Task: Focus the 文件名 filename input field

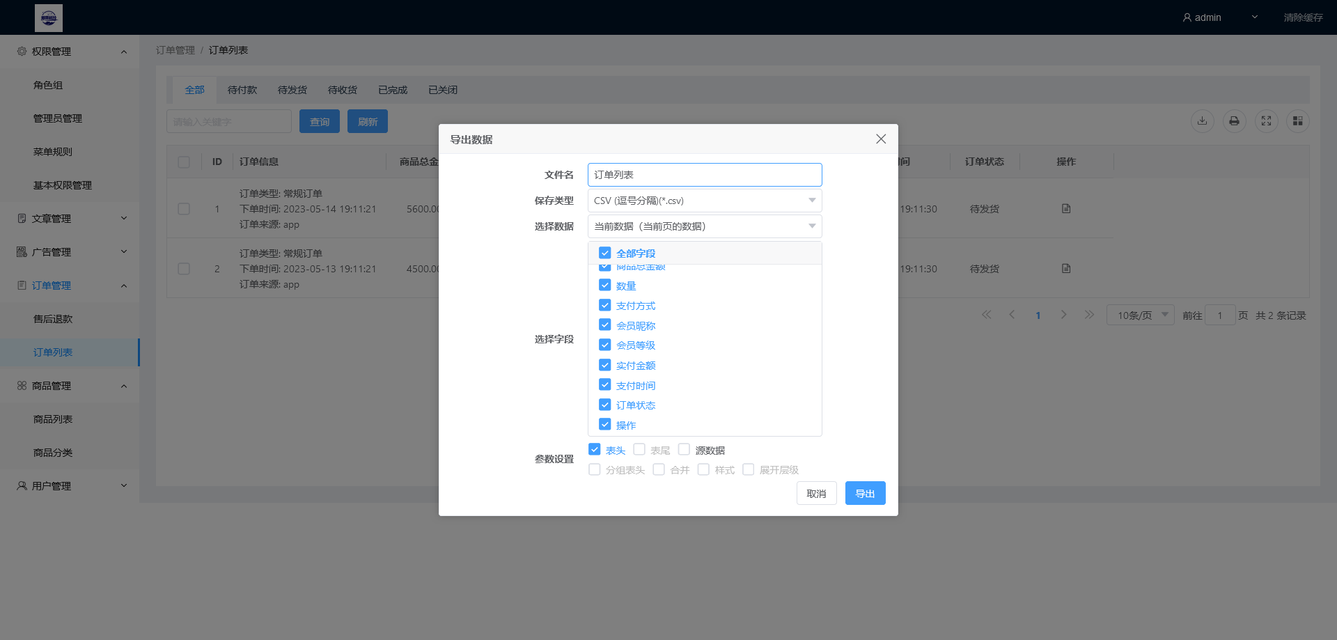Action: 705,175
